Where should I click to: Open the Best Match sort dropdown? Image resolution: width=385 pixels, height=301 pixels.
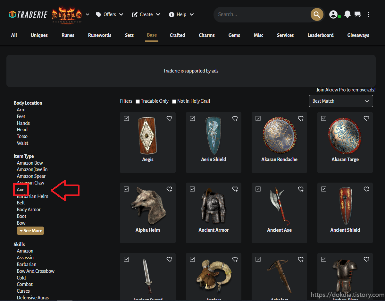click(341, 101)
